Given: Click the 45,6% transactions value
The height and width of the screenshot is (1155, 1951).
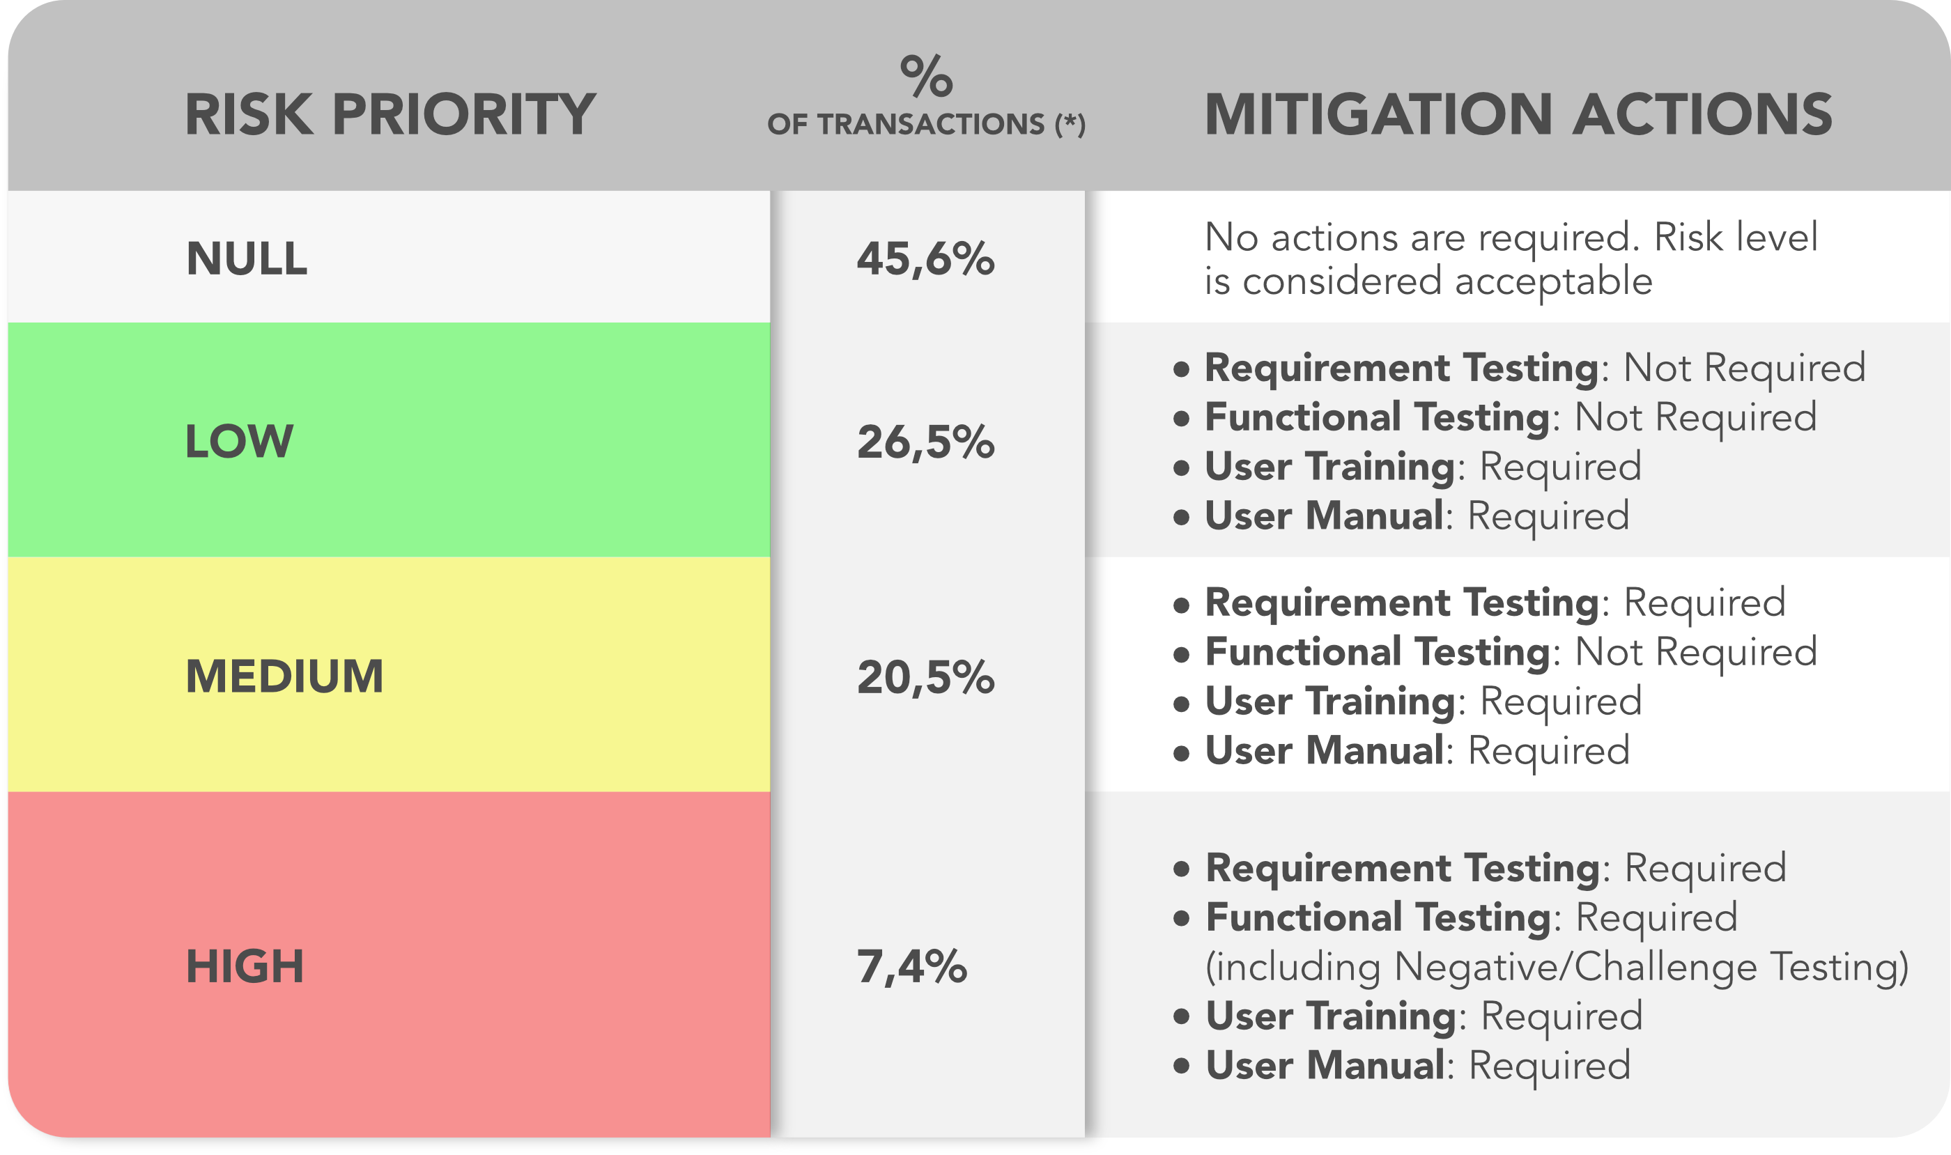Looking at the screenshot, I should [x=925, y=258].
